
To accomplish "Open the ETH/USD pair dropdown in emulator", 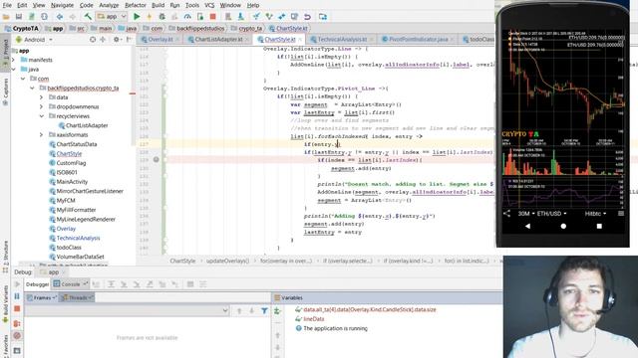I will click(551, 214).
